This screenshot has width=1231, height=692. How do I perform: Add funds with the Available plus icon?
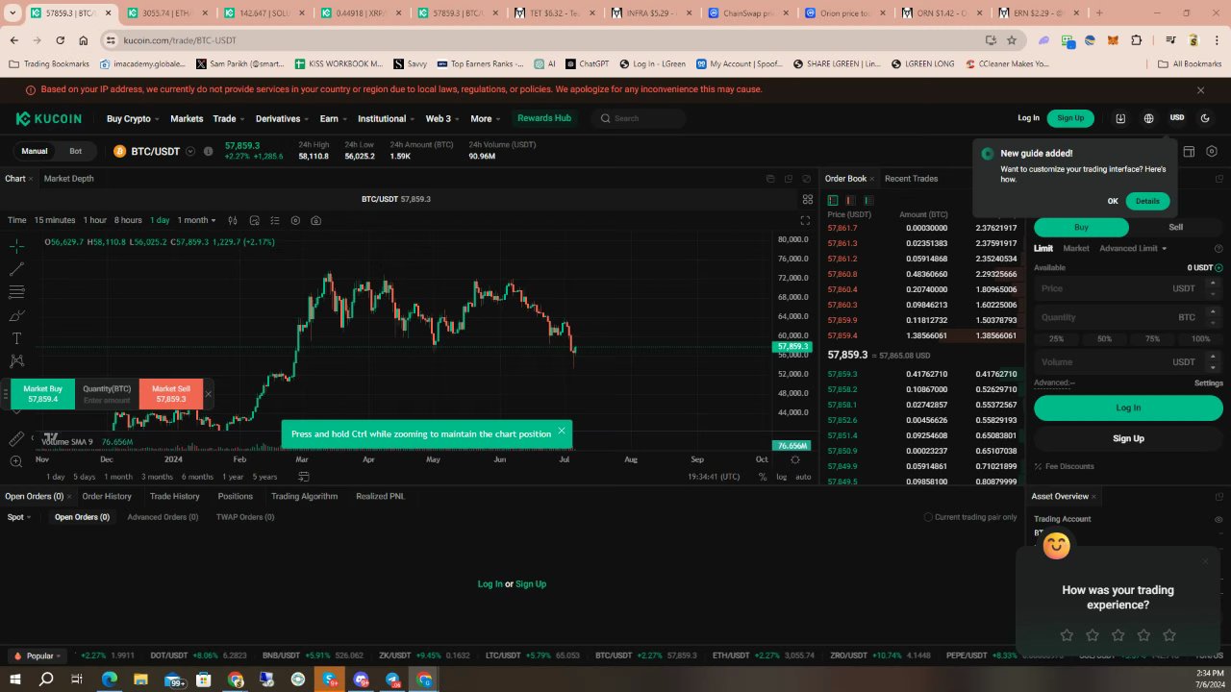pyautogui.click(x=1218, y=268)
